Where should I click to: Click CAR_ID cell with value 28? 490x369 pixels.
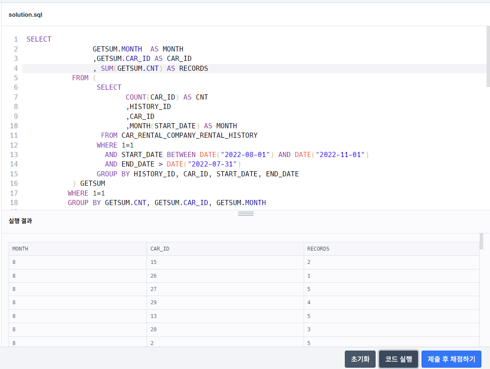tap(225, 330)
